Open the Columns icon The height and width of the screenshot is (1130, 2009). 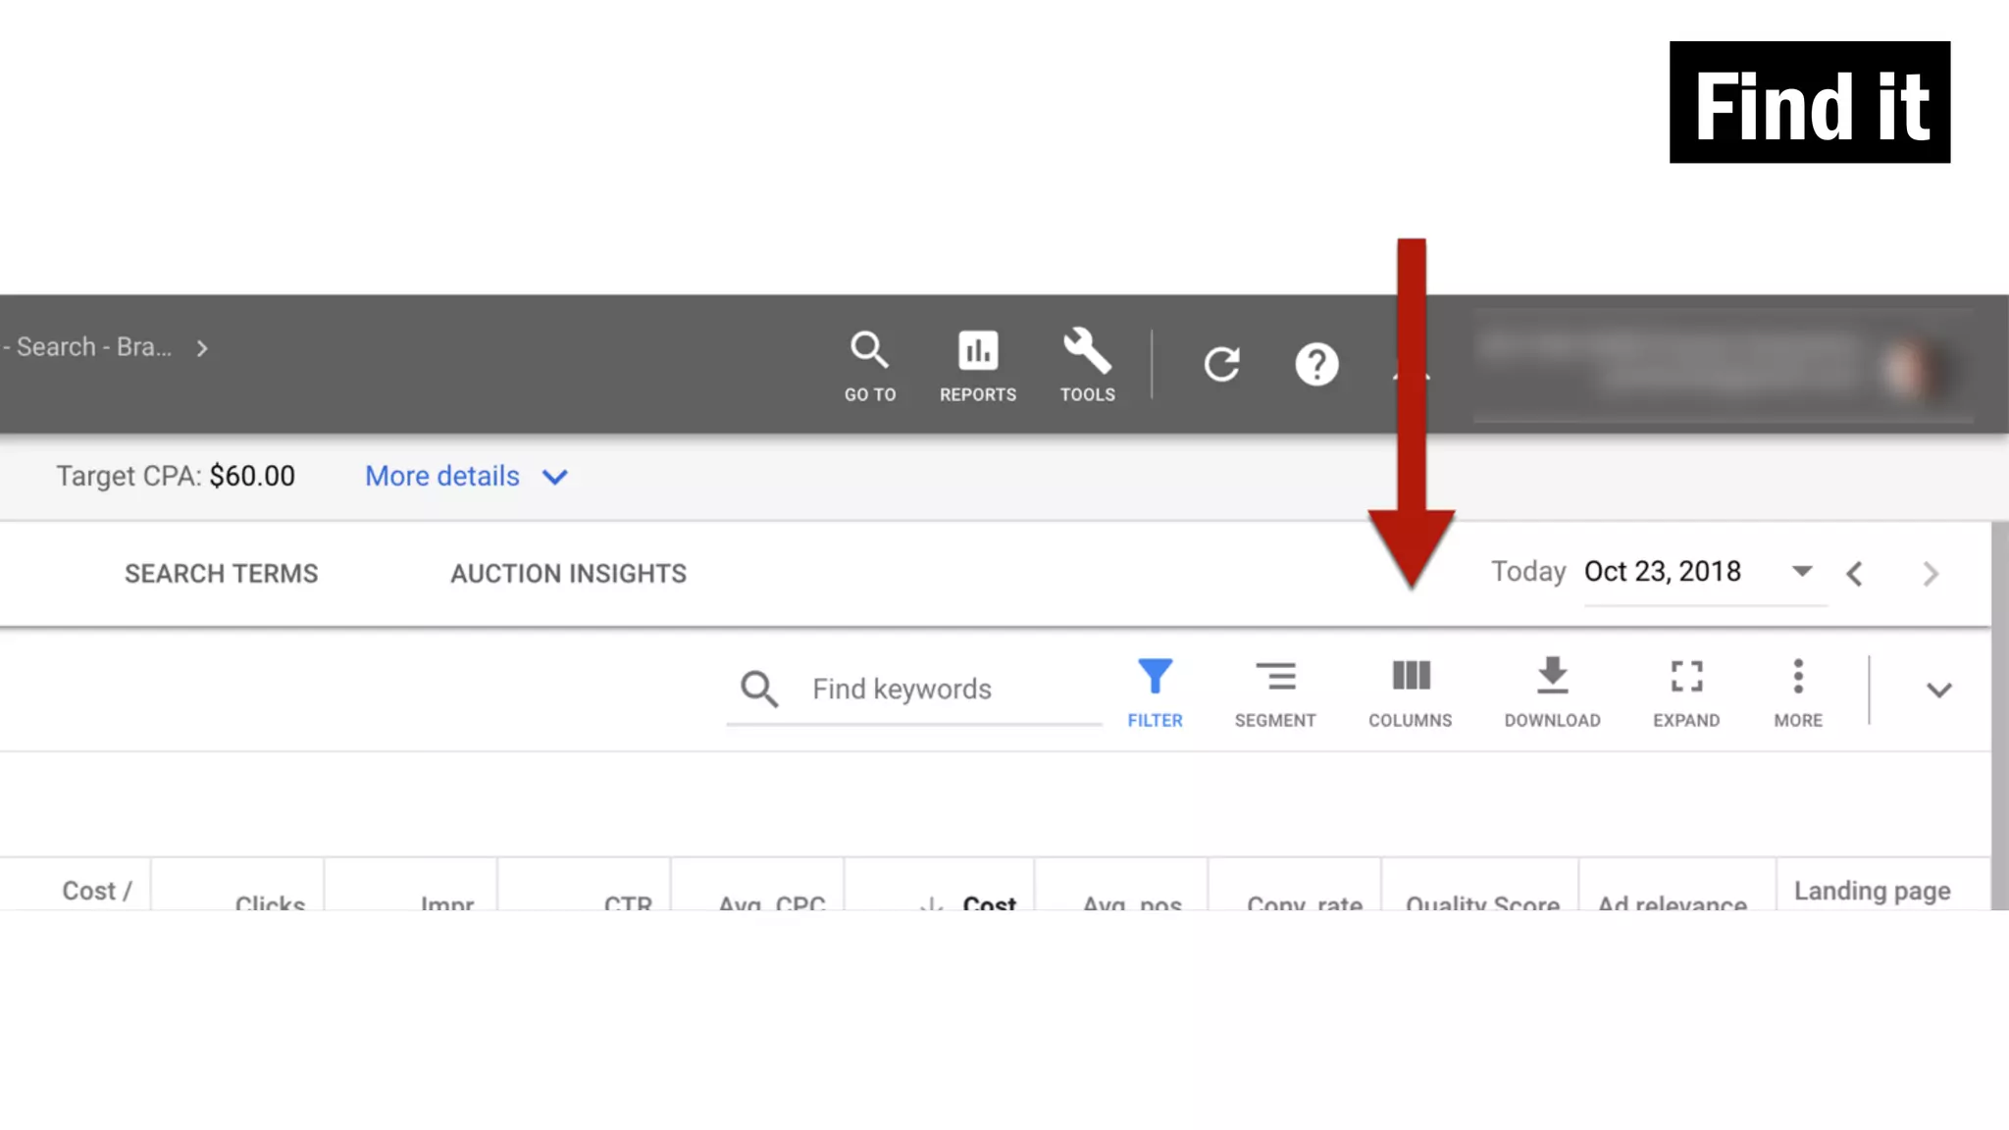[x=1411, y=678]
